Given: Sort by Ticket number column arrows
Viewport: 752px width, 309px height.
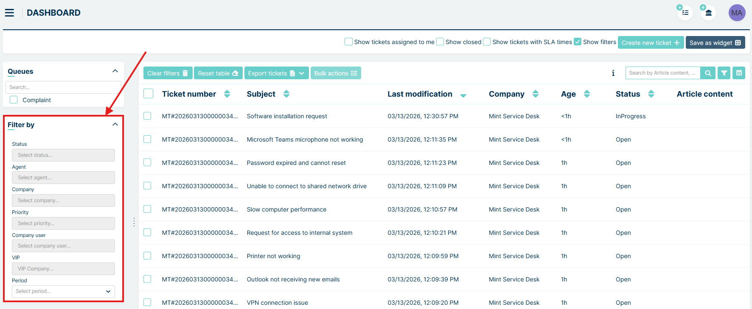Looking at the screenshot, I should point(227,94).
